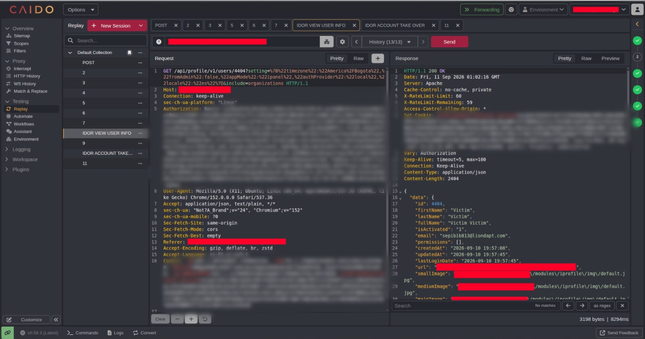
Task: Open the question mark help icon by URL field
Action: click(159, 42)
